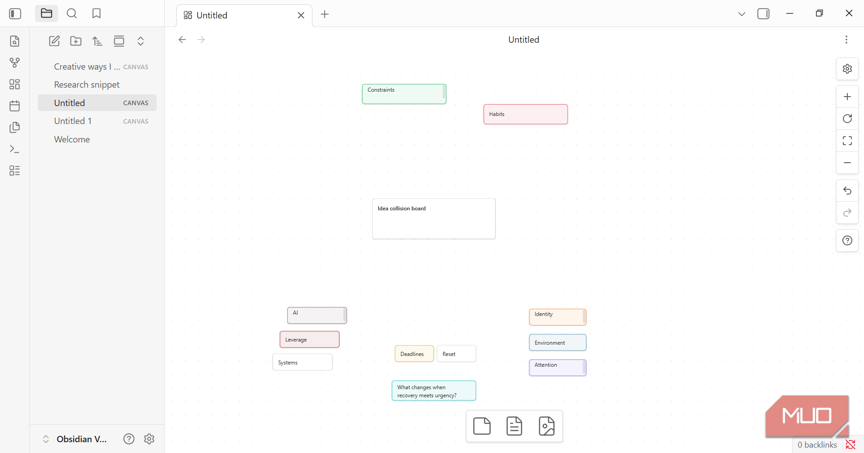The image size is (864, 453).
Task: Open the quick switcher from the ribbon
Action: point(14,41)
